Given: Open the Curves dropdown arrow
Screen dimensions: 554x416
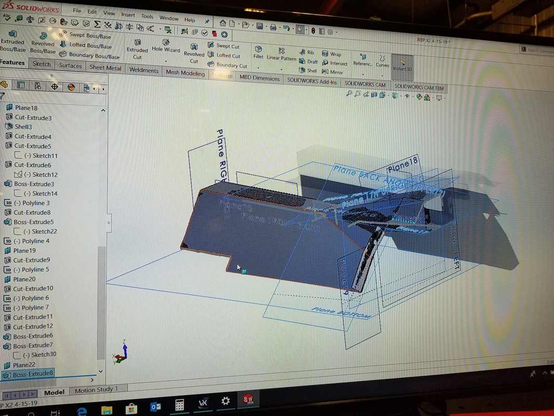Looking at the screenshot, I should pos(382,75).
